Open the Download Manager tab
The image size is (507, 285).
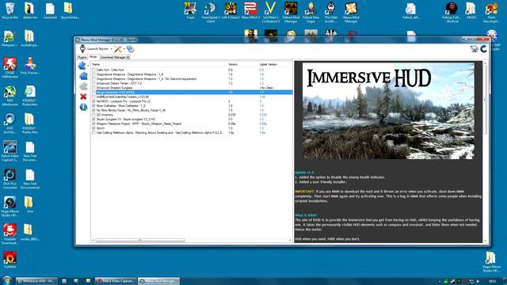tap(115, 57)
